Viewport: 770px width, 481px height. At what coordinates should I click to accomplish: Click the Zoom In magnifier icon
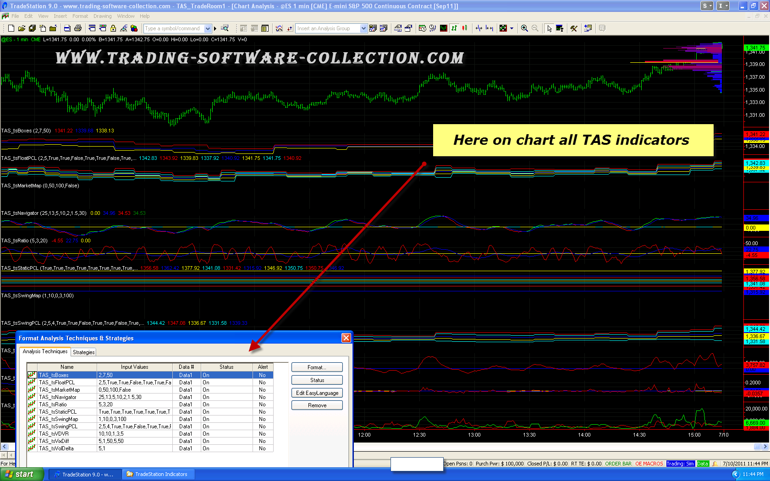pyautogui.click(x=524, y=28)
